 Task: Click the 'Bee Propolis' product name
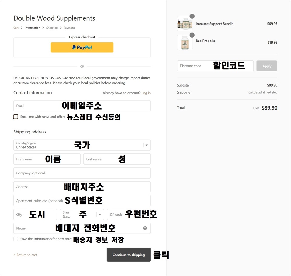(205, 41)
